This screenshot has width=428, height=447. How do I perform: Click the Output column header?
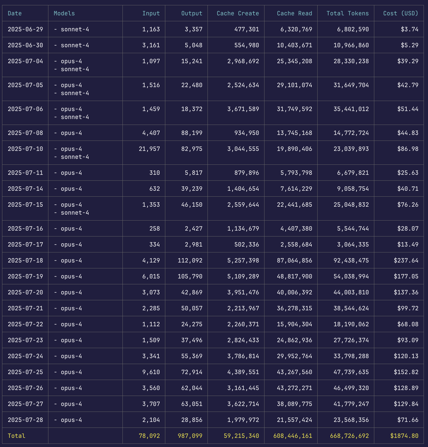coord(192,13)
